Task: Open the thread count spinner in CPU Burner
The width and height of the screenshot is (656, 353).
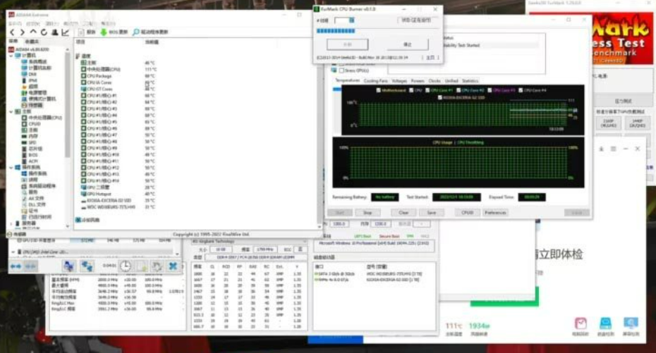Action: (x=351, y=20)
